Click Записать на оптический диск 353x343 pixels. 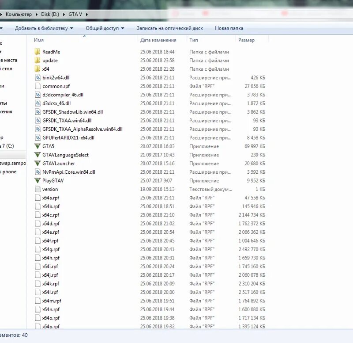click(x=169, y=28)
